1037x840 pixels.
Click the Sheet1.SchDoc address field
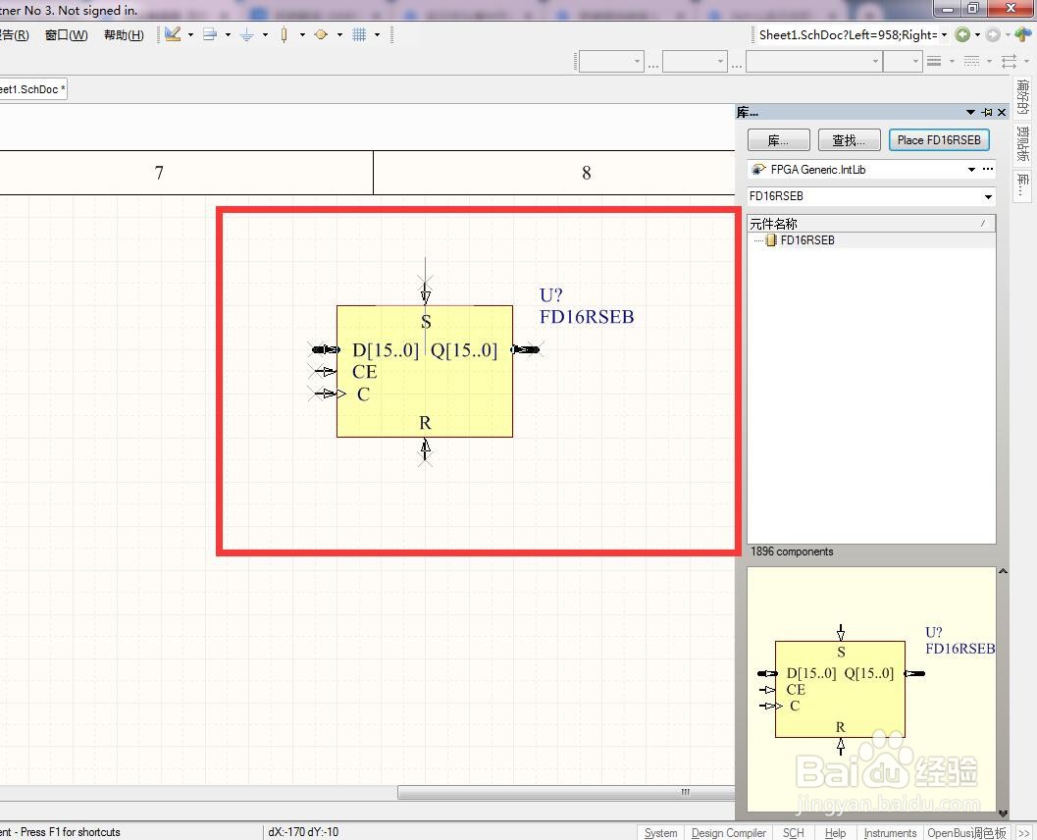(848, 35)
